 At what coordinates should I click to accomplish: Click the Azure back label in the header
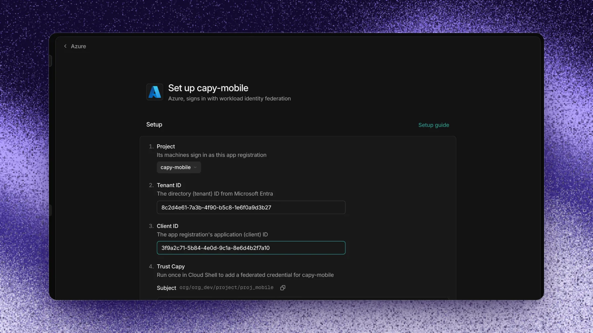click(78, 46)
